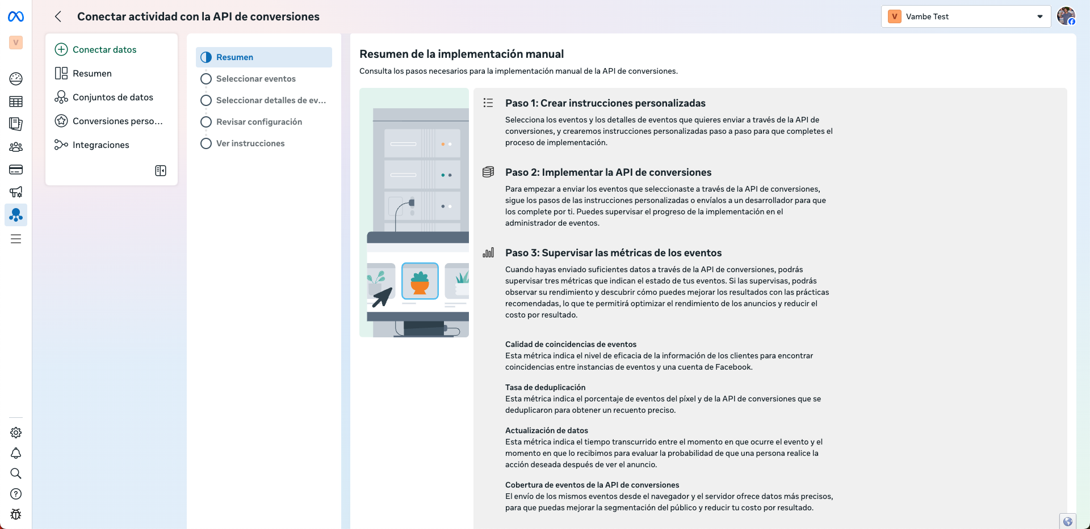Click the bug report icon
This screenshot has height=529, width=1090.
coord(16,514)
